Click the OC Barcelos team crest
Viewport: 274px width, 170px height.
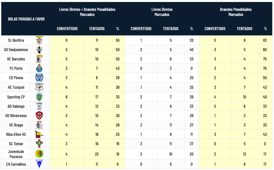click(39, 59)
